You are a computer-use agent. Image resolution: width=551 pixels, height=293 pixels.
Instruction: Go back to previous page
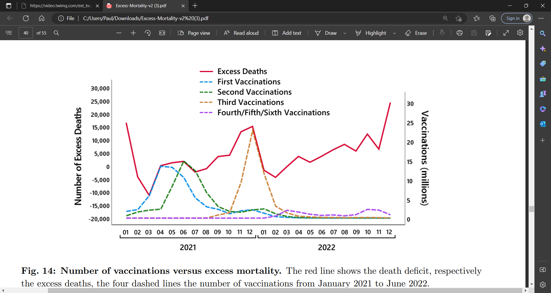[10, 18]
